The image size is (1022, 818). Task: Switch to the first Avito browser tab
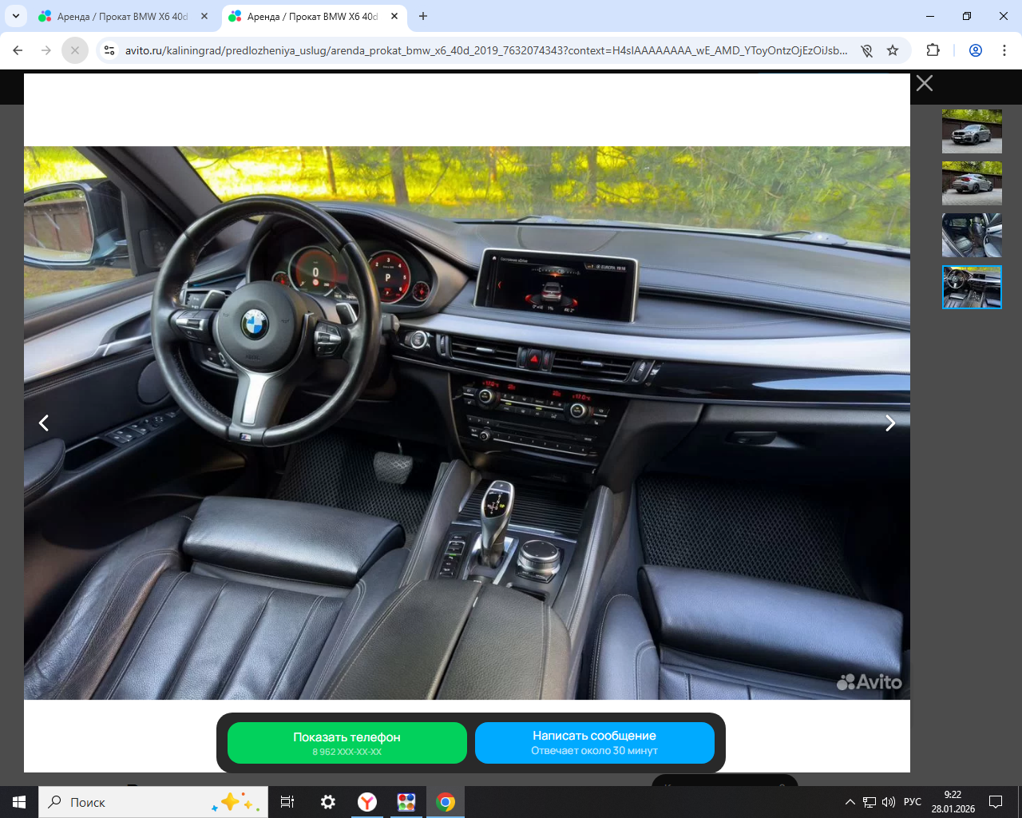(x=121, y=16)
